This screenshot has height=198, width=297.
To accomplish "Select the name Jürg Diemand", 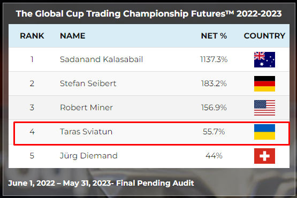I will coord(89,156).
